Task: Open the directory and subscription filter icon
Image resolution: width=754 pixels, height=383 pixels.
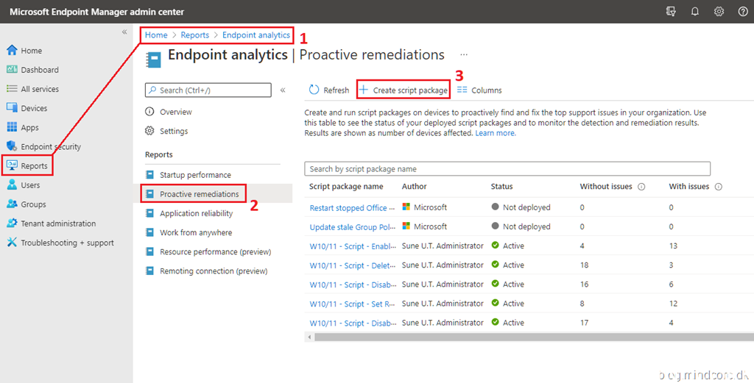Action: 670,12
